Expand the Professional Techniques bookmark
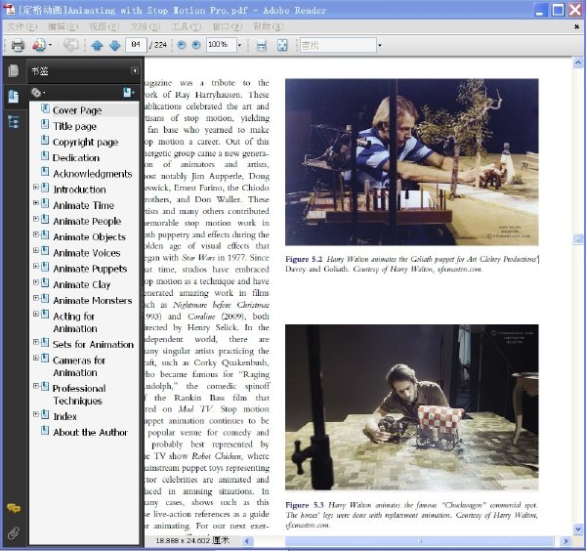This screenshot has width=586, height=551. tap(36, 385)
